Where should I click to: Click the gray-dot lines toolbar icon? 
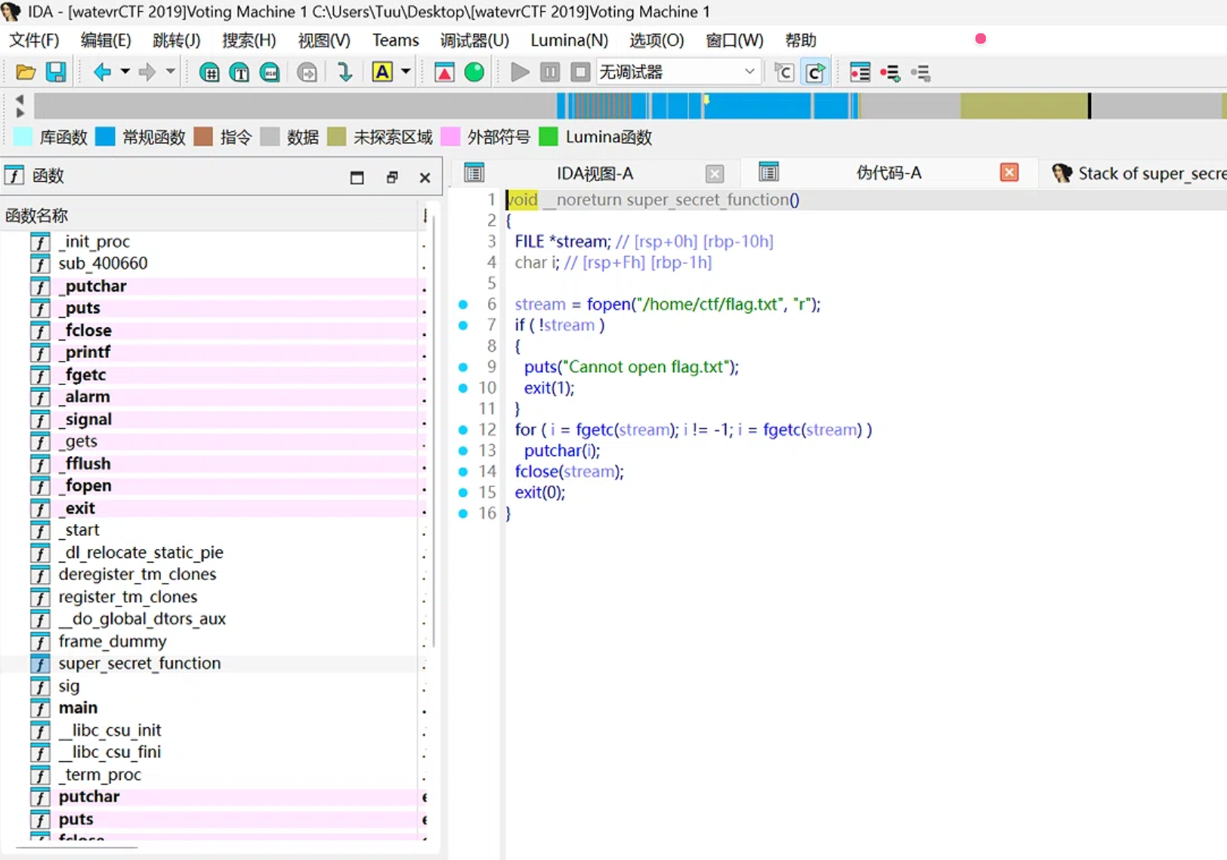point(920,72)
